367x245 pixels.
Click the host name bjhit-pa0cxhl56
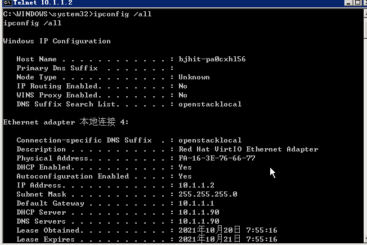tap(212, 59)
